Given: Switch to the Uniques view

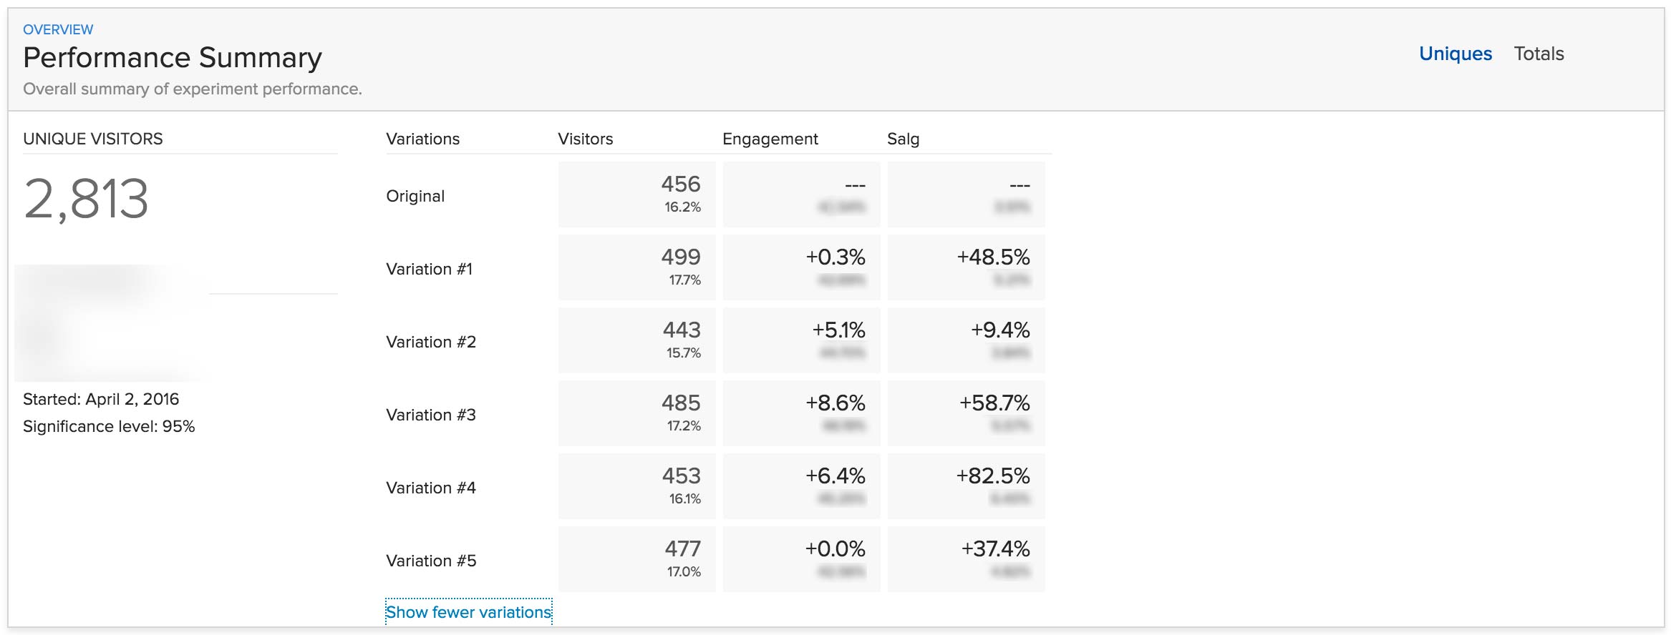Looking at the screenshot, I should 1455,54.
